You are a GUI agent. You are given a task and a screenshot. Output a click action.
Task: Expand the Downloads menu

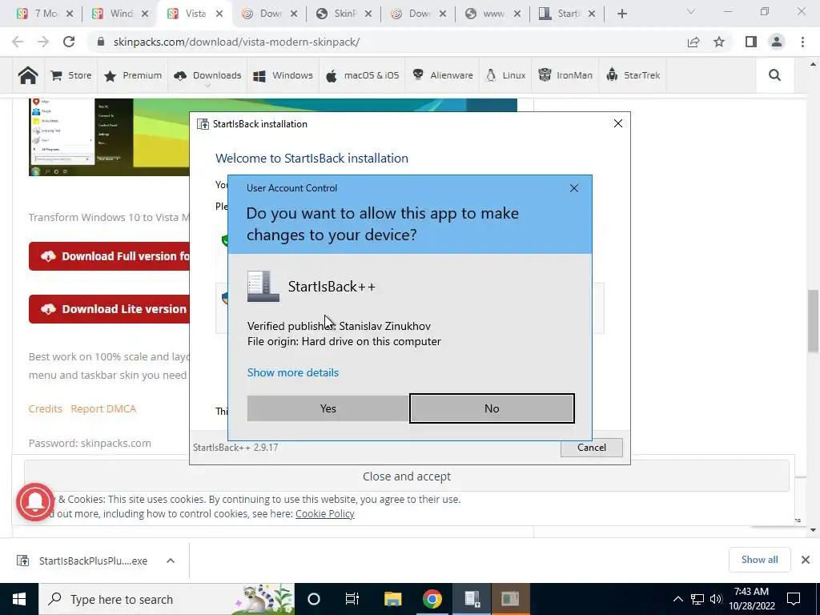point(207,75)
